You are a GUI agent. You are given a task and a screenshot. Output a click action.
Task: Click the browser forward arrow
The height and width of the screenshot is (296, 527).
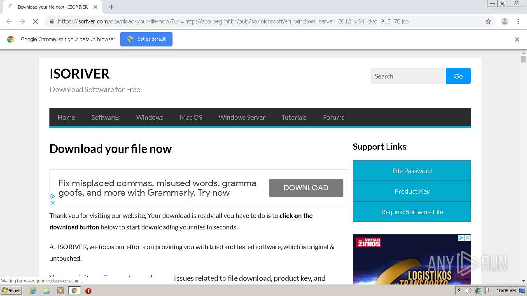coord(22,21)
